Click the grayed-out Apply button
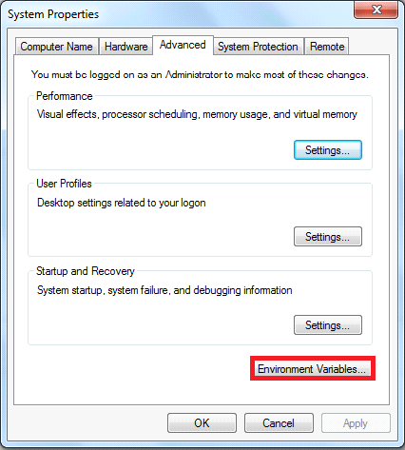 356,423
